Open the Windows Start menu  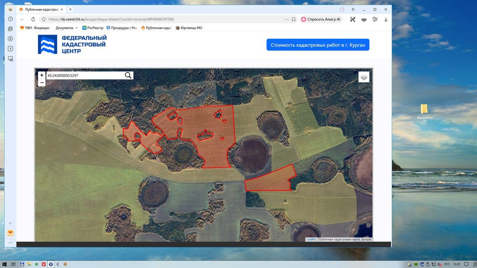point(4,264)
